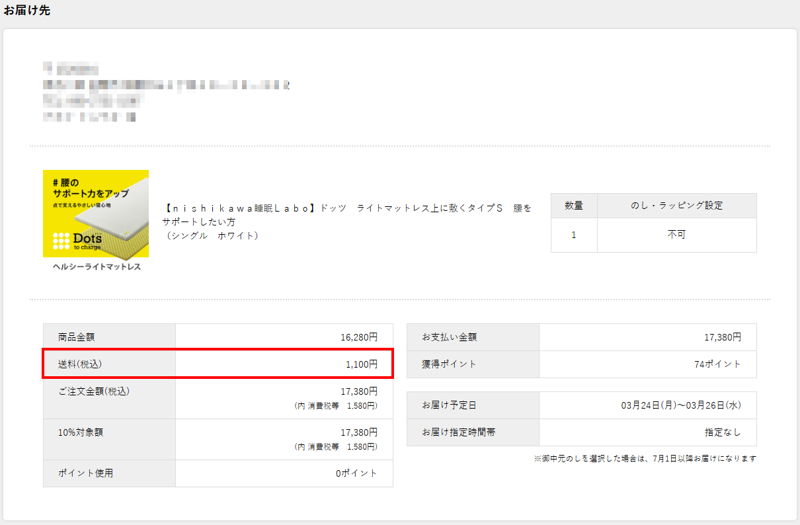Viewport: 800px width, 525px height.
Task: Click the 指定なし delivery time value
Action: tap(723, 432)
